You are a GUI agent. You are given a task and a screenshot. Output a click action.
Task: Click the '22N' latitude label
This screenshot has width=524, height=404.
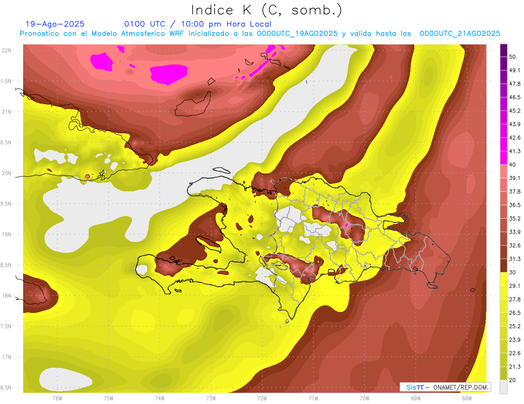[x=7, y=51]
